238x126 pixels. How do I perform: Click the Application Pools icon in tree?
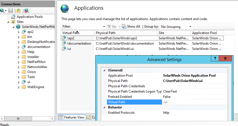point(13,17)
